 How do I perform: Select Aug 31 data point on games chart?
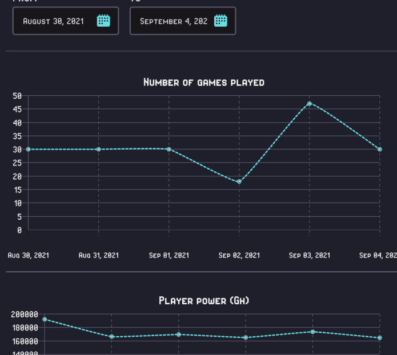click(99, 150)
